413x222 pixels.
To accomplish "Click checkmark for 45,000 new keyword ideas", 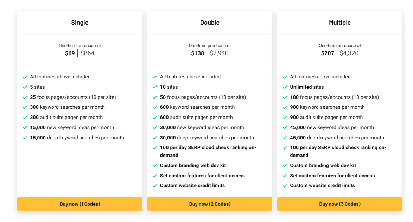I will tap(285, 128).
